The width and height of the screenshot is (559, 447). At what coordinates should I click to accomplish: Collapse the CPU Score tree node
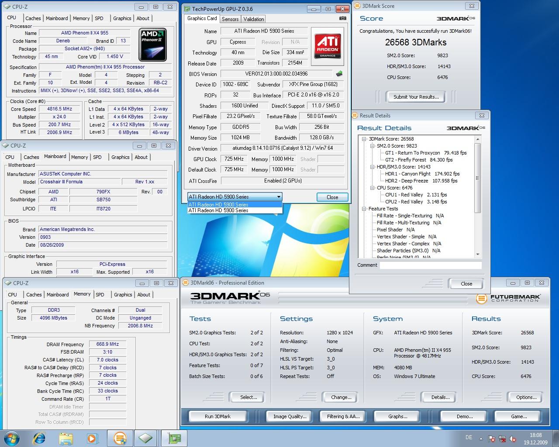tap(372, 188)
